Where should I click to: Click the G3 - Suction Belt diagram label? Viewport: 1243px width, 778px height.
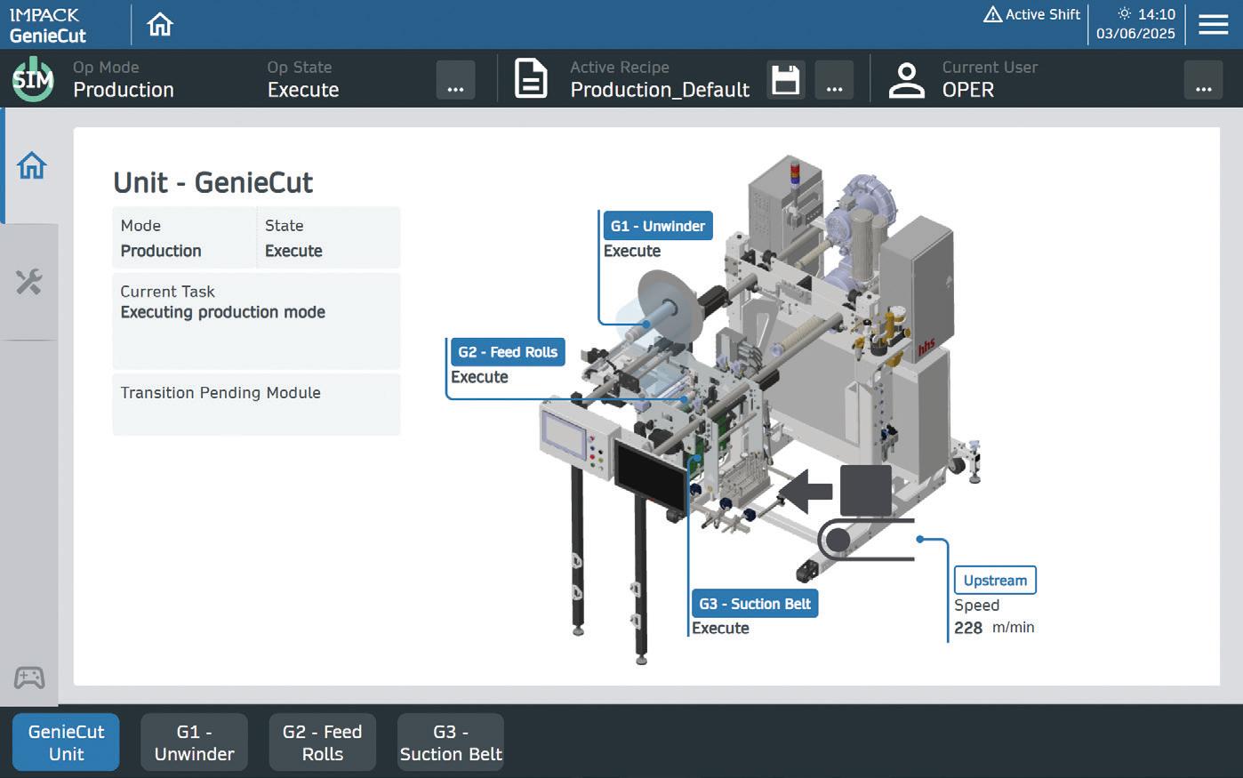point(755,604)
